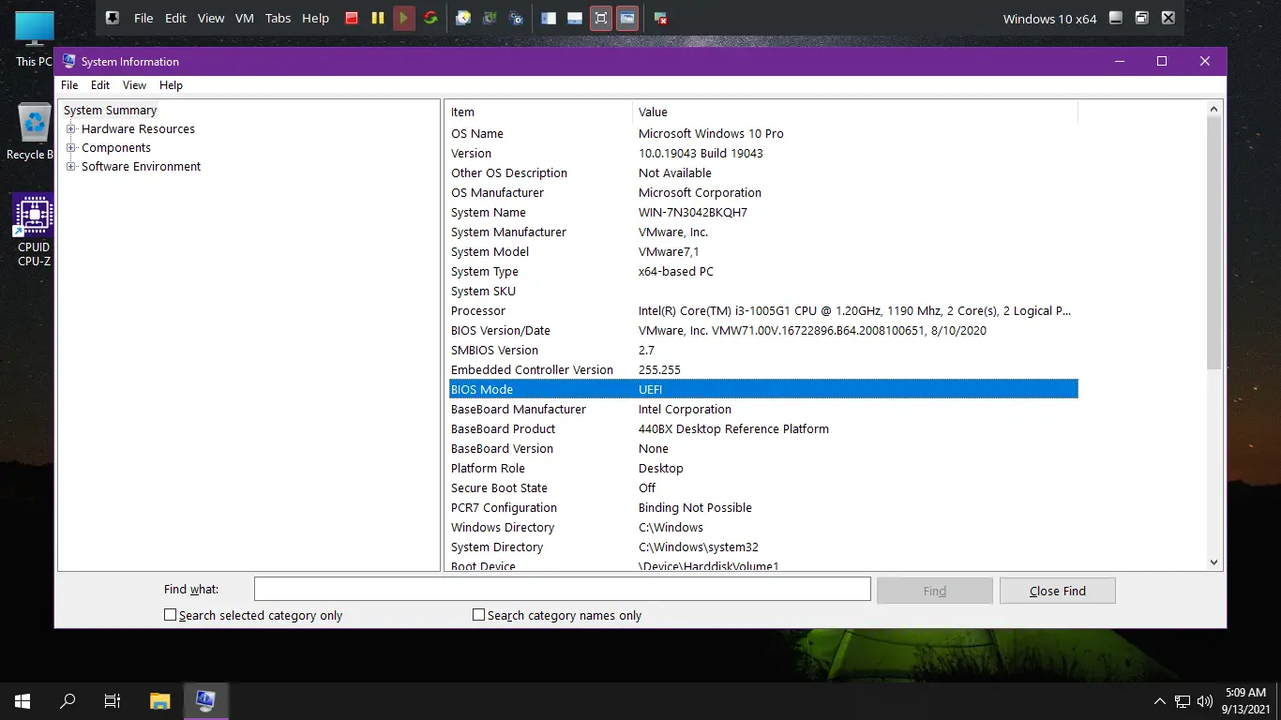Click the details pane scrollbar thumb
1281x720 pixels.
tap(1214, 243)
